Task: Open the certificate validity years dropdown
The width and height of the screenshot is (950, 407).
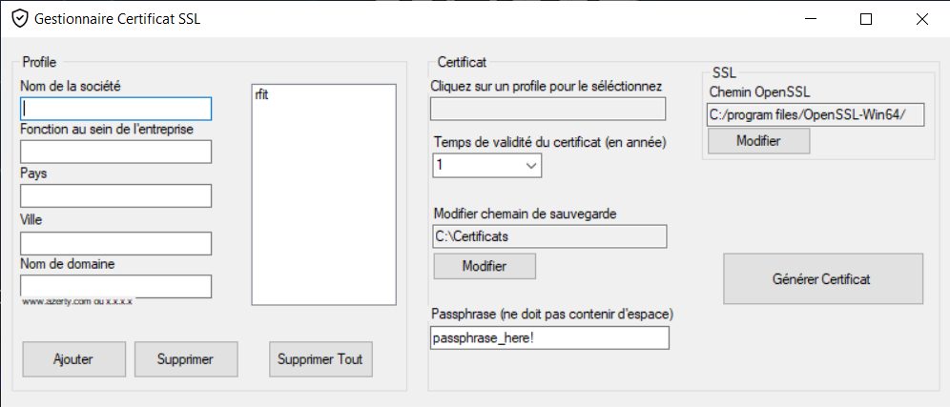Action: point(487,165)
